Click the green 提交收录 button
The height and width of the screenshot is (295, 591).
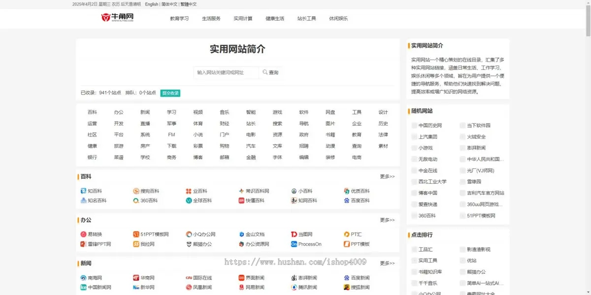[x=170, y=93]
